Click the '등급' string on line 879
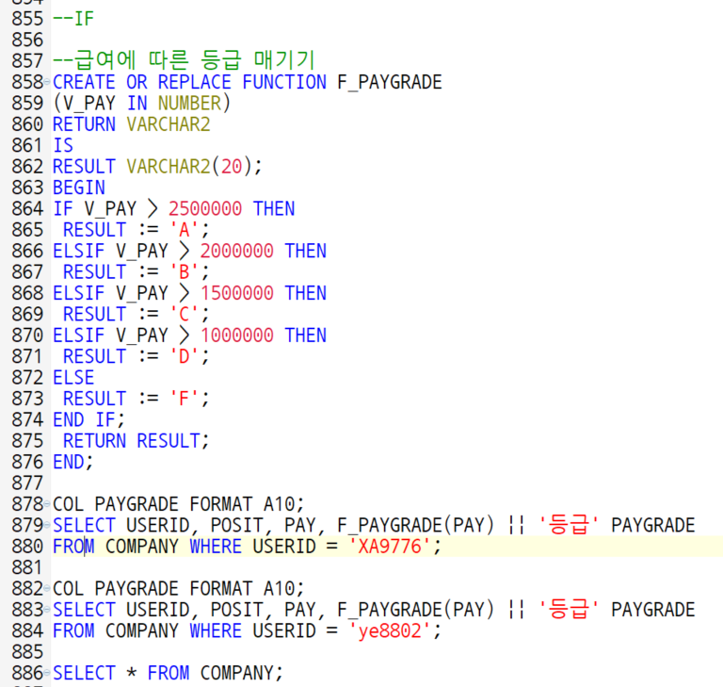 click(x=569, y=526)
